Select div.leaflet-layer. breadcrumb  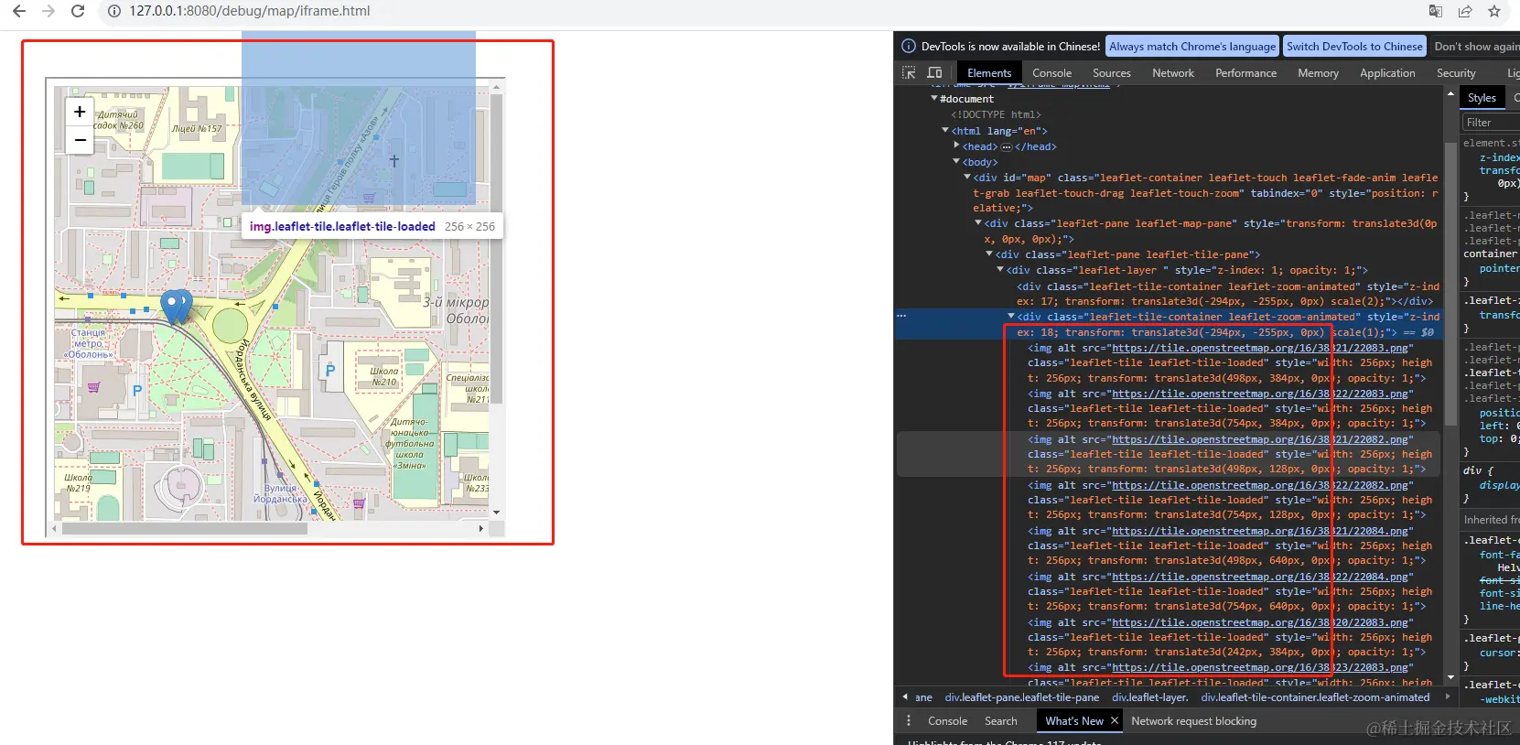click(x=1150, y=697)
